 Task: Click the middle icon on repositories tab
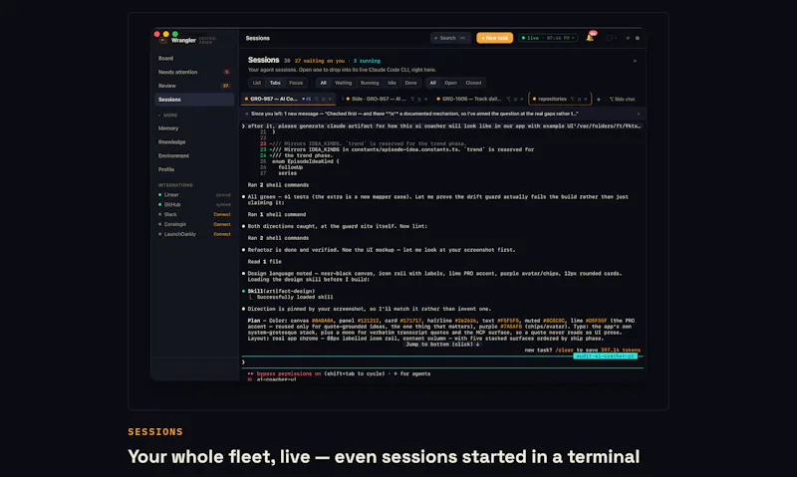[579, 99]
